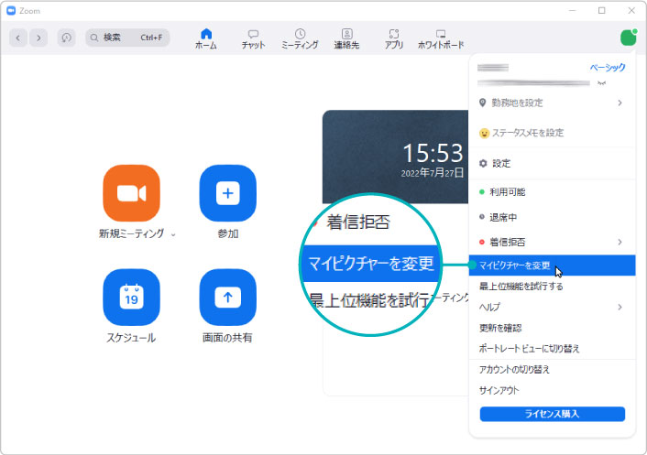Click the smiley emoji status icon
The image size is (647, 455).
[x=484, y=133]
